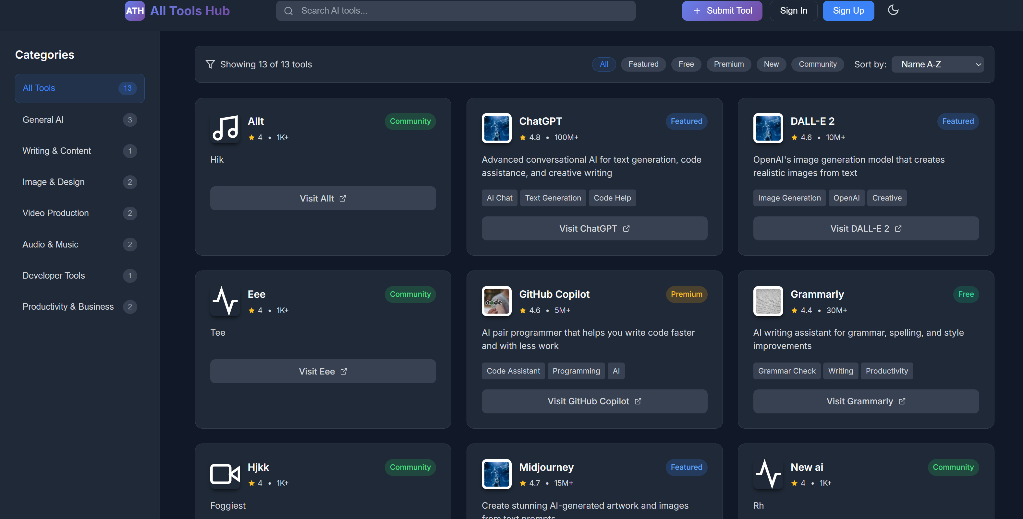Click the Text Generation tag
The image size is (1023, 519).
tap(553, 198)
